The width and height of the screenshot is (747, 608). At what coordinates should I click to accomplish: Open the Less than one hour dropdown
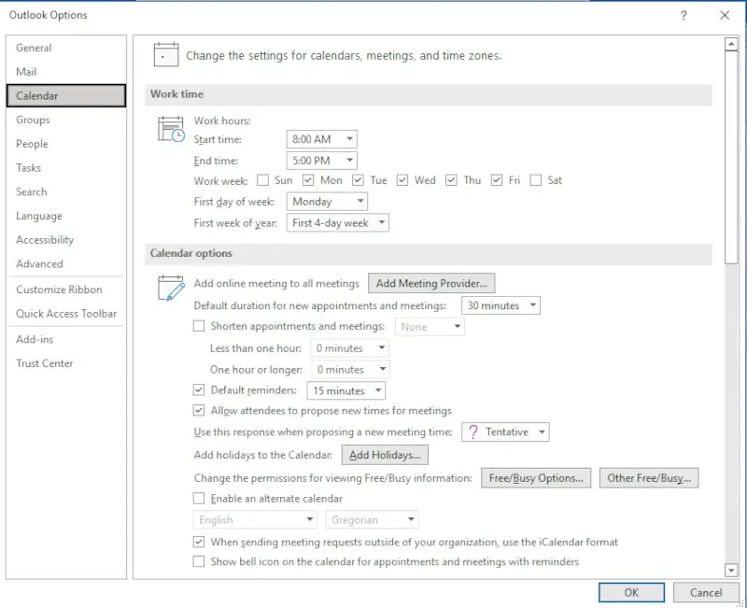pos(349,348)
